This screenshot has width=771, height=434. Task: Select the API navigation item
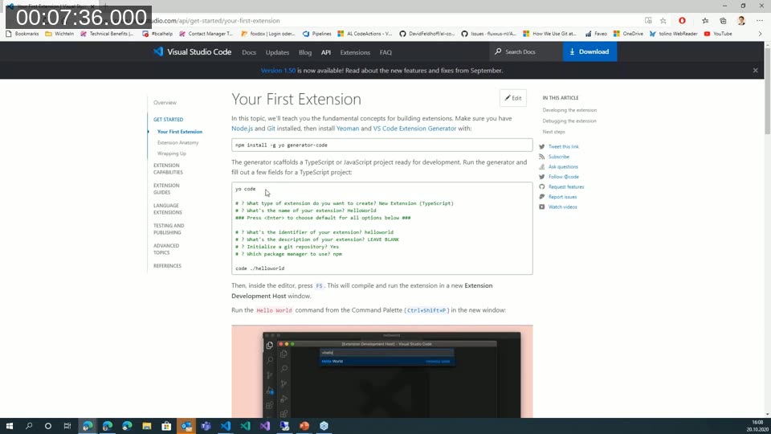click(x=326, y=52)
